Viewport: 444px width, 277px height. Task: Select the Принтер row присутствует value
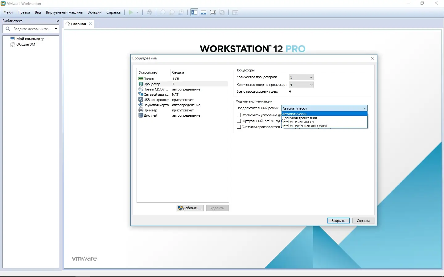(x=183, y=110)
